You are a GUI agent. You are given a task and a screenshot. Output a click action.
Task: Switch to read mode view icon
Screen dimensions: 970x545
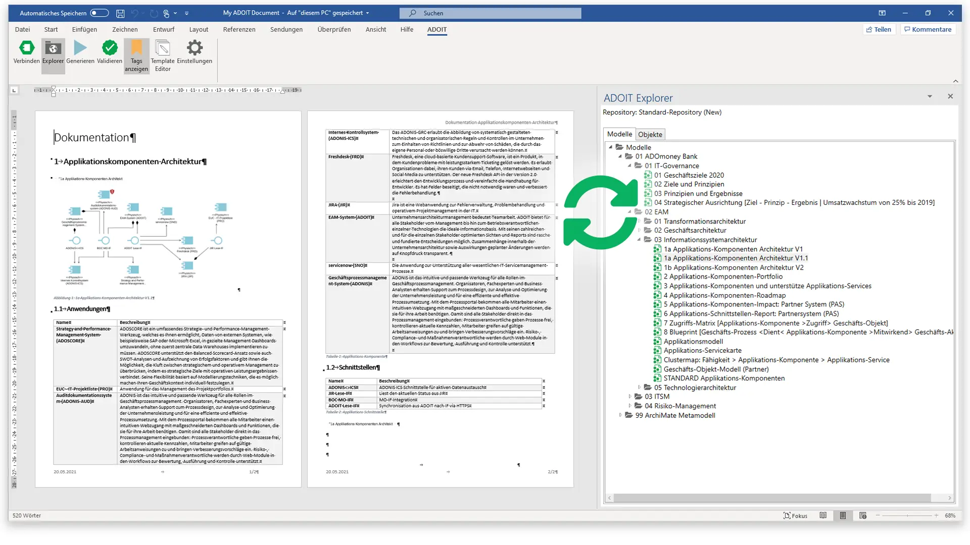tap(823, 516)
